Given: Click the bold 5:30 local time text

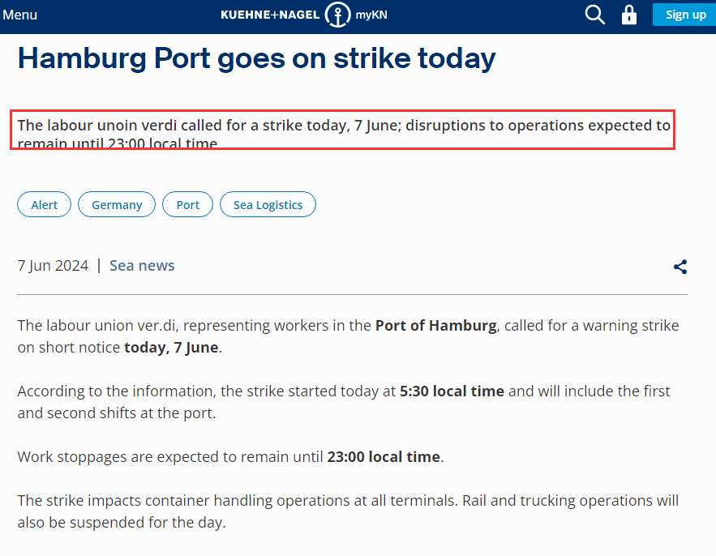Looking at the screenshot, I should point(452,391).
